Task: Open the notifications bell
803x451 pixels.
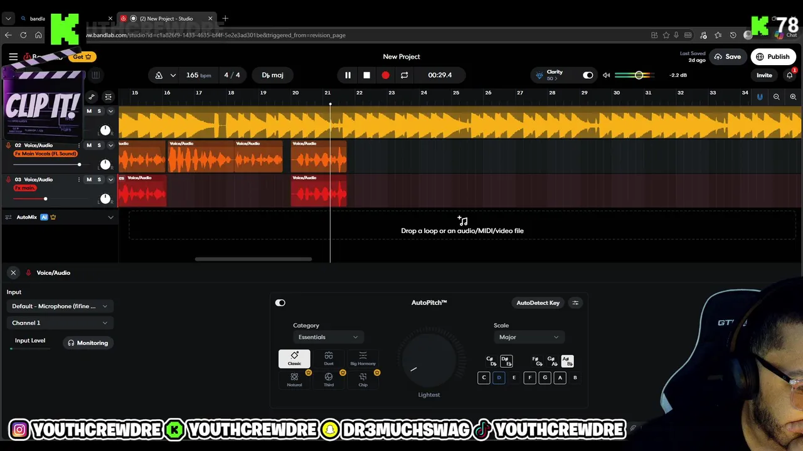Action: (790, 75)
